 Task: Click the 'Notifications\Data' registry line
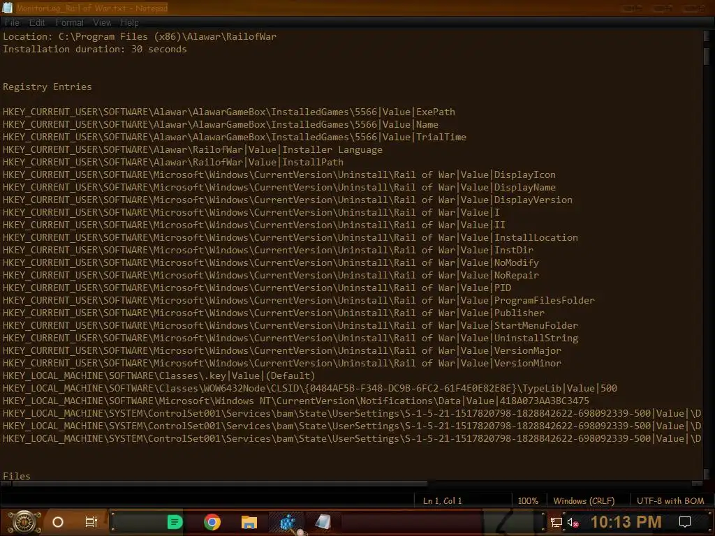(x=296, y=401)
